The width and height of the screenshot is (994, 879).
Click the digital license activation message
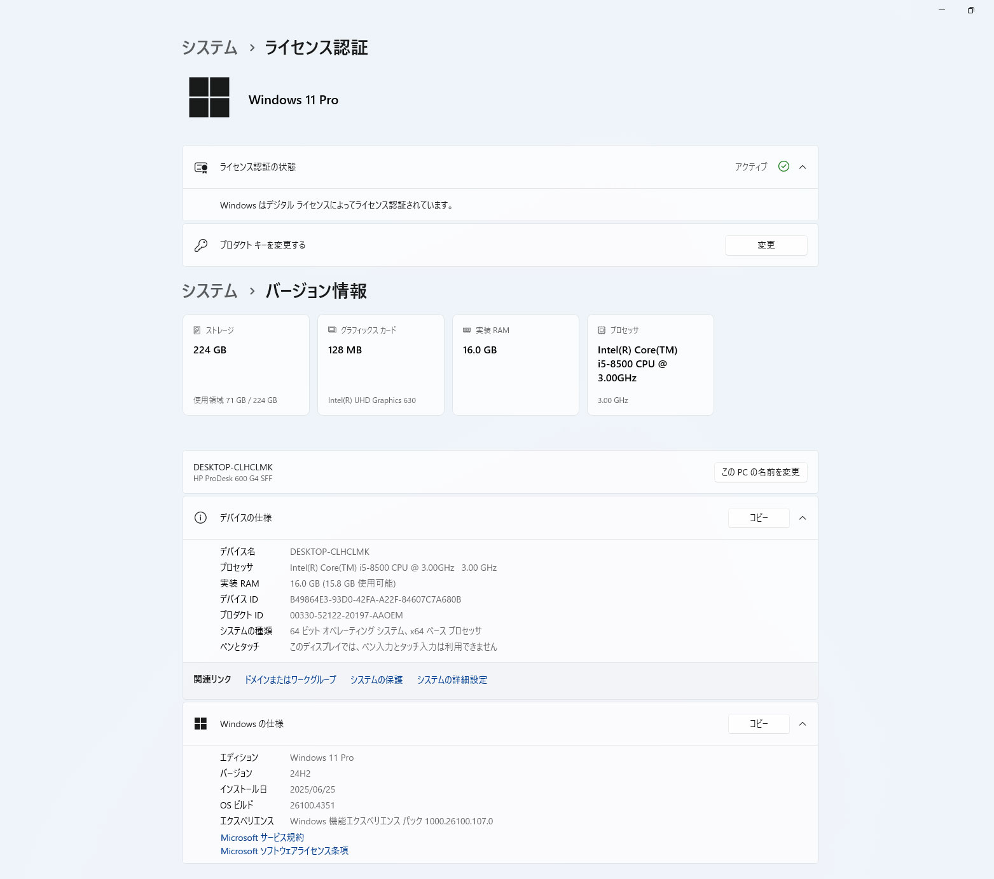point(336,205)
